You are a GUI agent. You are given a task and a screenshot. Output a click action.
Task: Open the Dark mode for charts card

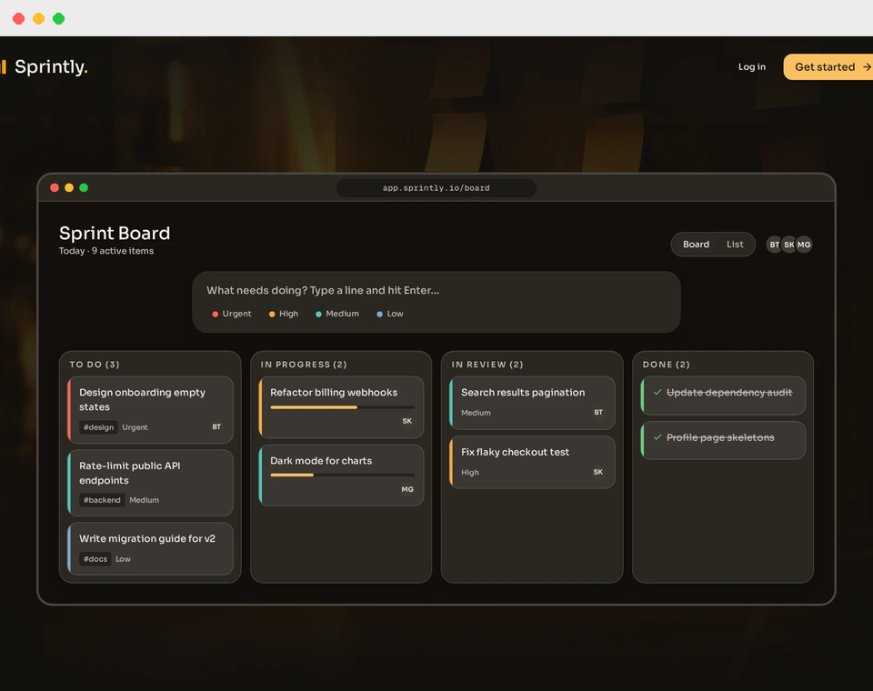tap(341, 476)
